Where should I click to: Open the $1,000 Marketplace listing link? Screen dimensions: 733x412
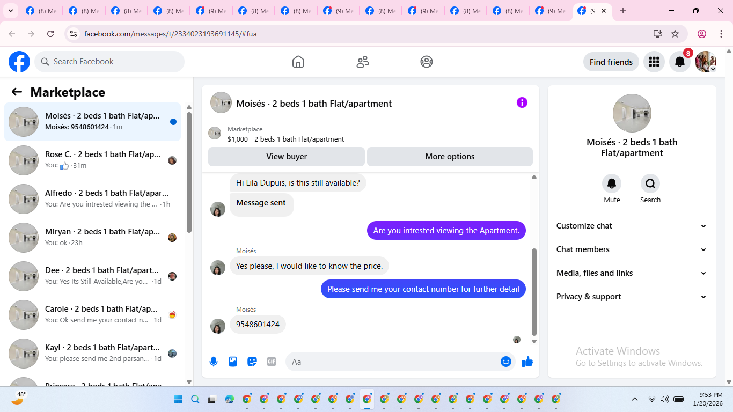point(286,139)
